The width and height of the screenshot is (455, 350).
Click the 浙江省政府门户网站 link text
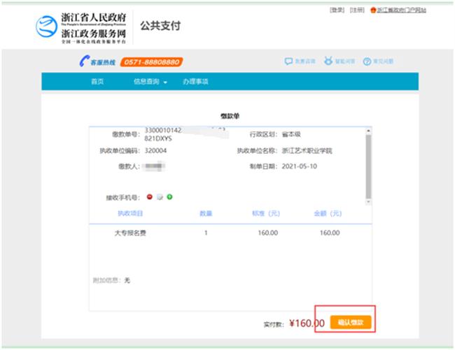(x=402, y=10)
